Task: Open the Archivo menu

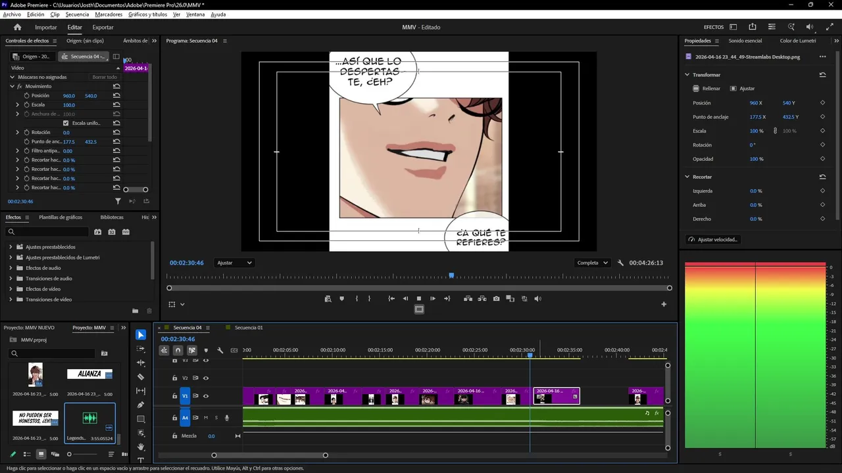Action: coord(12,14)
